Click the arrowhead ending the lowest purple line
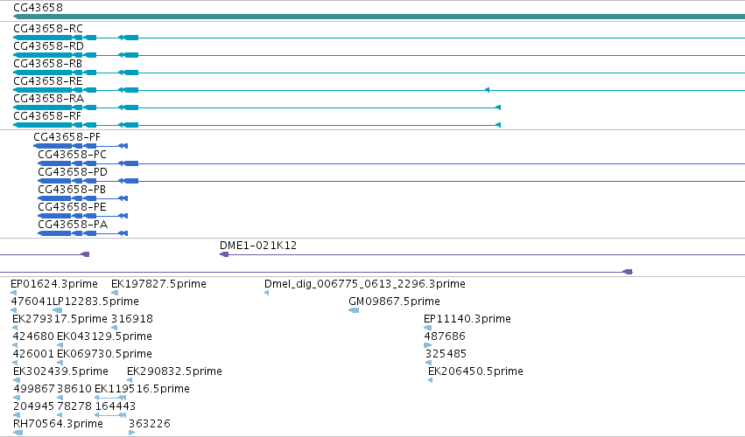The height and width of the screenshot is (437, 745). [x=628, y=272]
